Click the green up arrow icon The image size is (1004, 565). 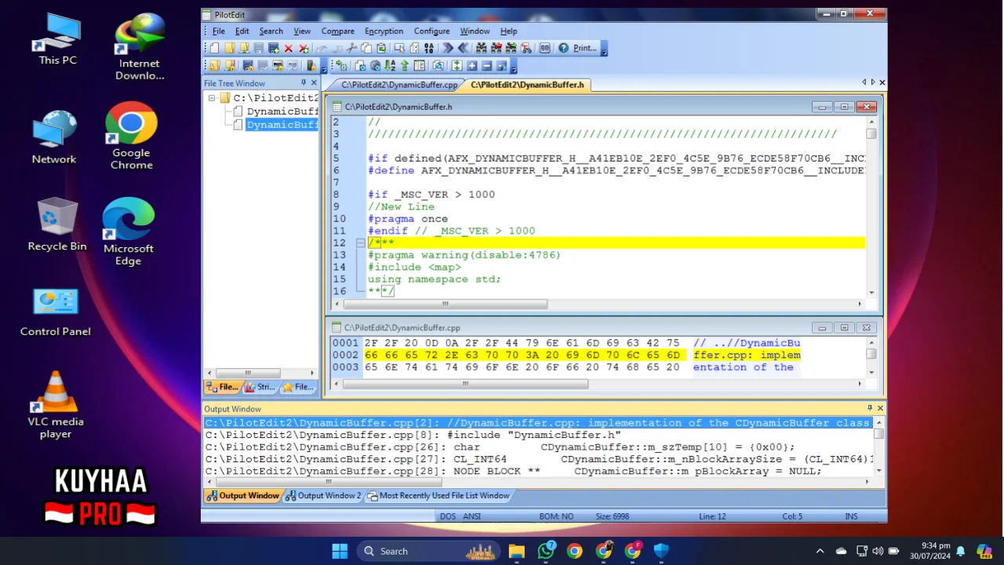click(405, 66)
